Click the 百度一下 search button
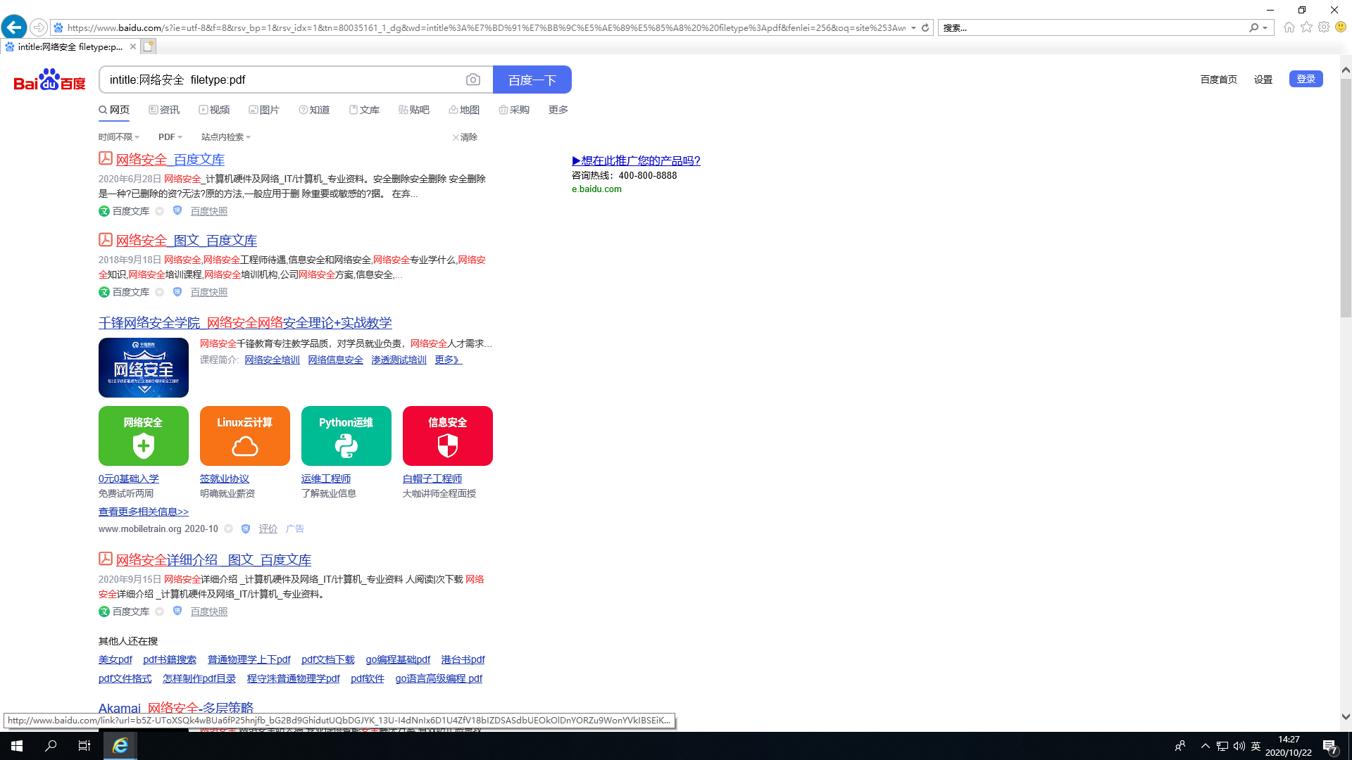1352x760 pixels. pos(532,80)
